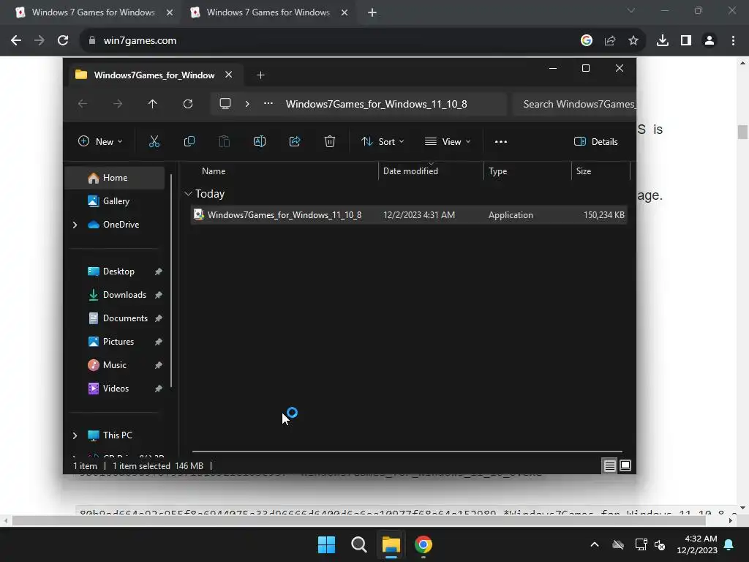
Task: Reload the win7games.com page in Chrome
Action: click(63, 41)
